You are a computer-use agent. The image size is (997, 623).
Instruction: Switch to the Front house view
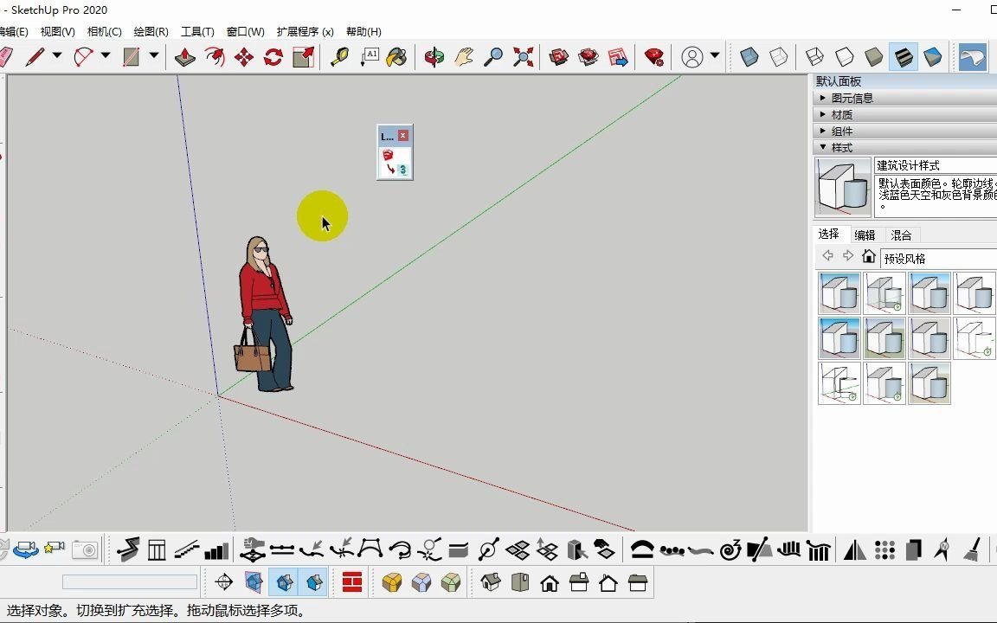click(x=550, y=581)
